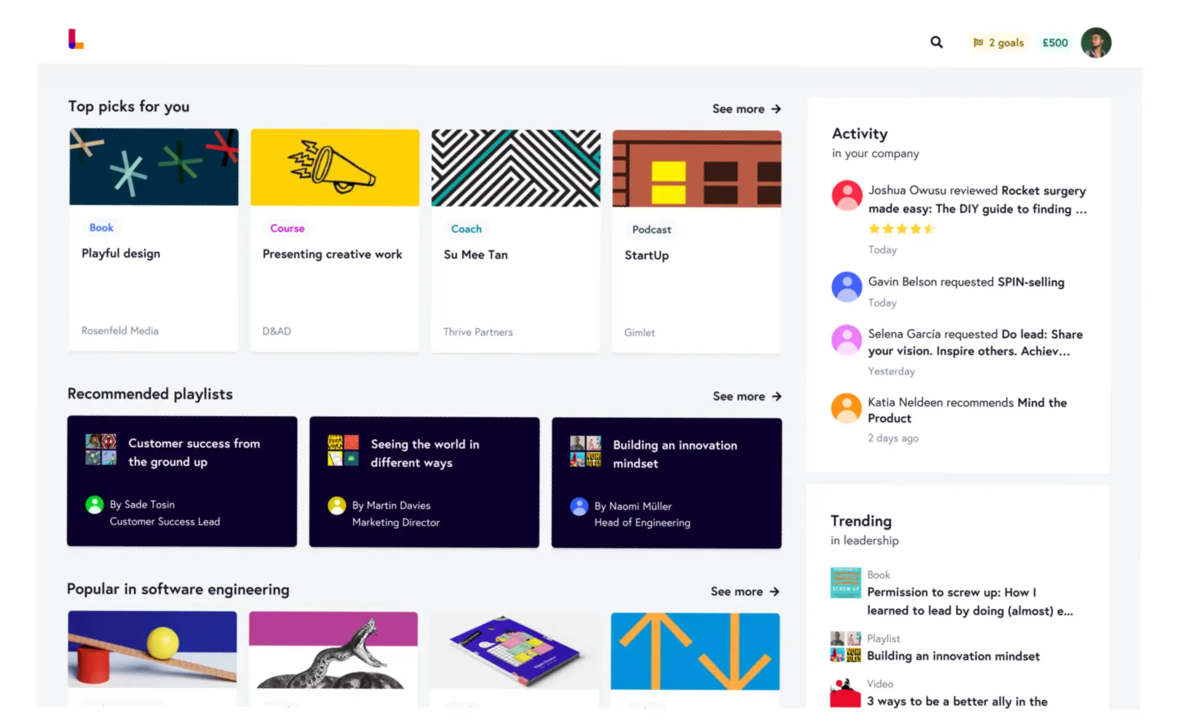1178x724 pixels.
Task: Click the See more arrow for Top picks
Action: (747, 108)
